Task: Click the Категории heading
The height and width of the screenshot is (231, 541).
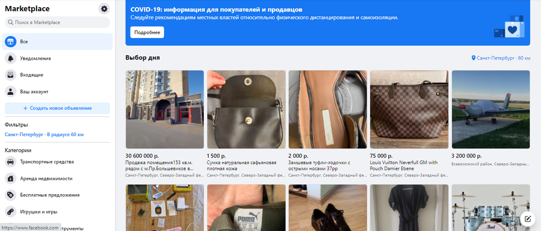Action: 18,150
